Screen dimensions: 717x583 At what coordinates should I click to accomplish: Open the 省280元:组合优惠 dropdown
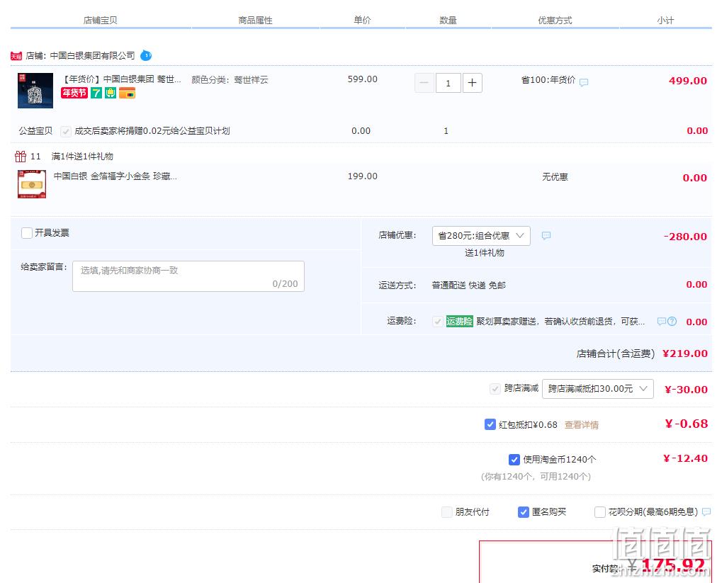tap(481, 235)
